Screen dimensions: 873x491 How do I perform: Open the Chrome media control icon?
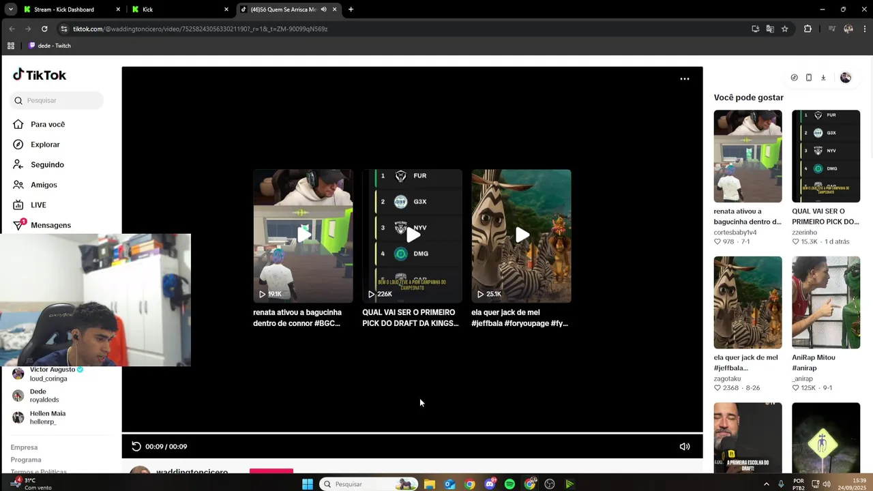831,29
